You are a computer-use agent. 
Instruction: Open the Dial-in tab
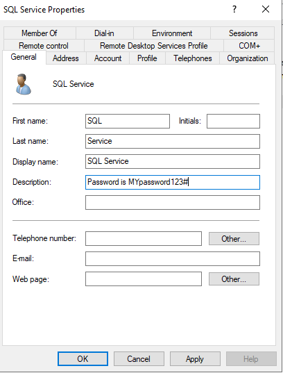point(104,33)
